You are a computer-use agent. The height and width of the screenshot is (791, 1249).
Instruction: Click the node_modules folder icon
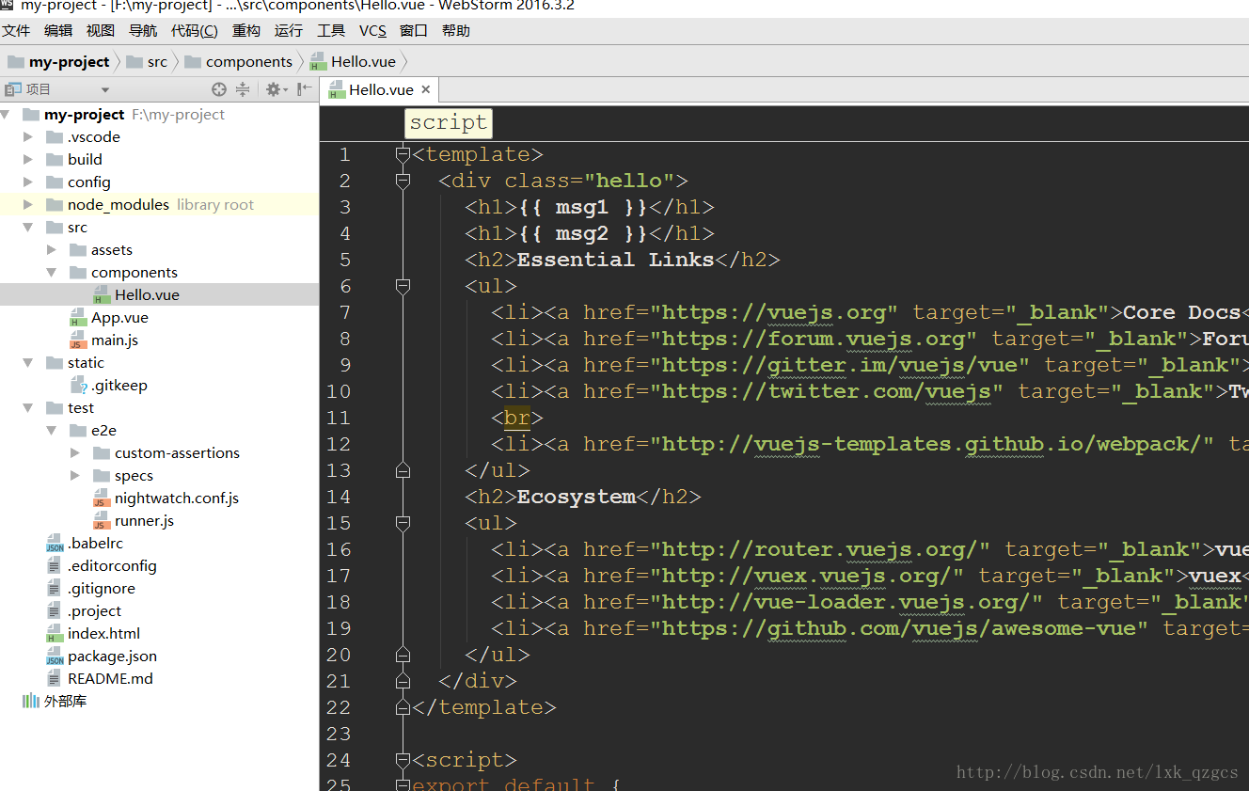pyautogui.click(x=55, y=205)
